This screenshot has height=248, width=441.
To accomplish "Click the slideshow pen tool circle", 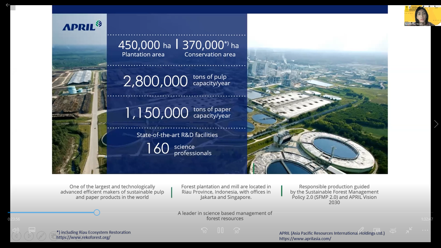I will click(41, 236).
